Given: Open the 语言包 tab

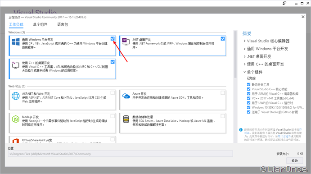Looking at the screenshot, I should click(63, 24).
